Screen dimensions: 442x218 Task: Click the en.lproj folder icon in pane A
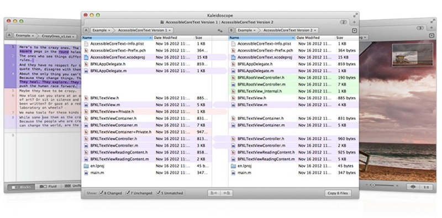86,166
